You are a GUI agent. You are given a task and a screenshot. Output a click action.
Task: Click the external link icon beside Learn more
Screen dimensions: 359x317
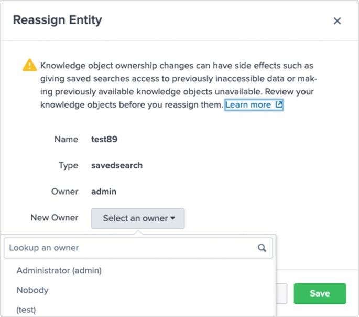[279, 105]
